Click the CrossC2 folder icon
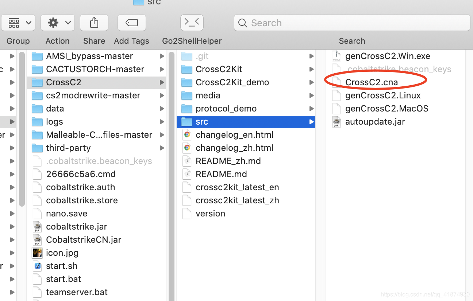 point(37,82)
